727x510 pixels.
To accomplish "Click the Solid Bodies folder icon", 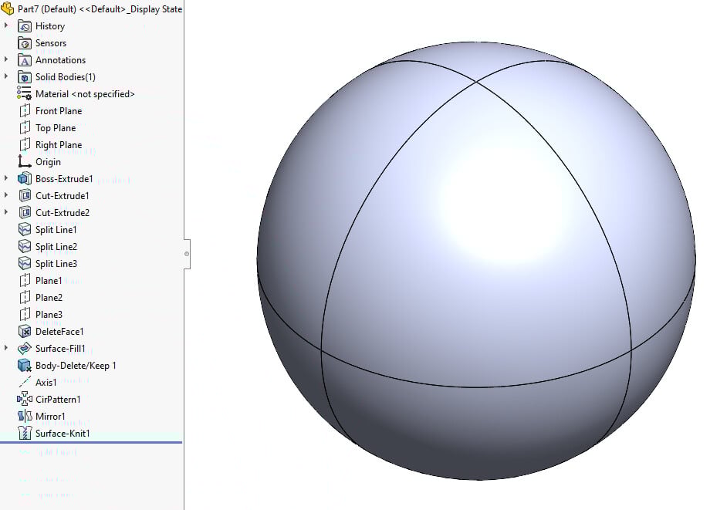I will pos(25,77).
